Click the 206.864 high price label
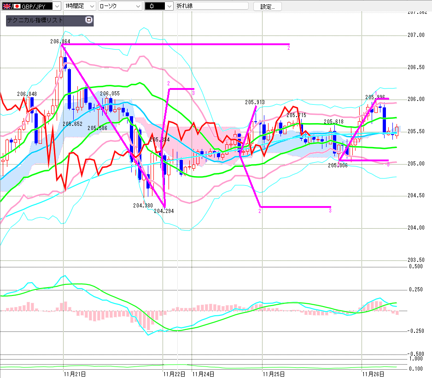 pyautogui.click(x=60, y=41)
